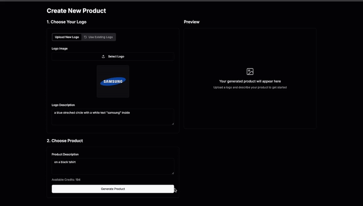This screenshot has width=363, height=206.
Task: Click the upload arrow icon beside Select Logo
Action: pos(103,56)
